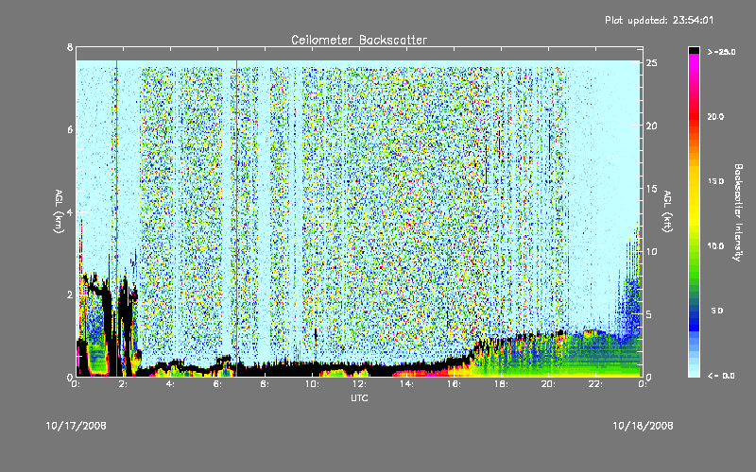Screen dimensions: 756x472
Task: Click the 20.0 colorbar value label
Action: 715,117
